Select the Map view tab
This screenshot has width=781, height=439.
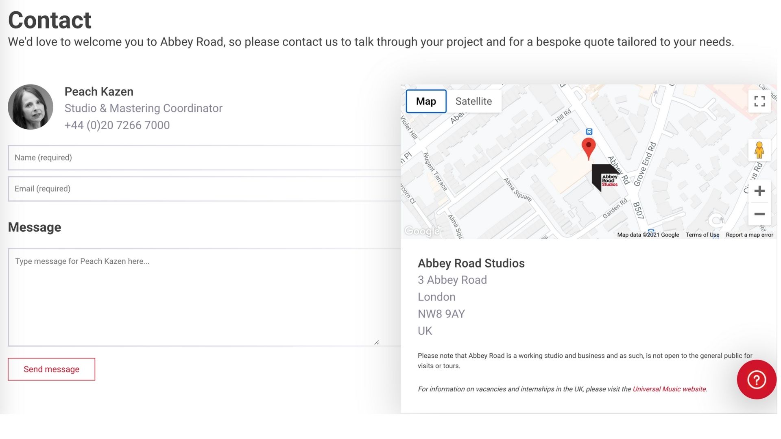click(x=426, y=101)
